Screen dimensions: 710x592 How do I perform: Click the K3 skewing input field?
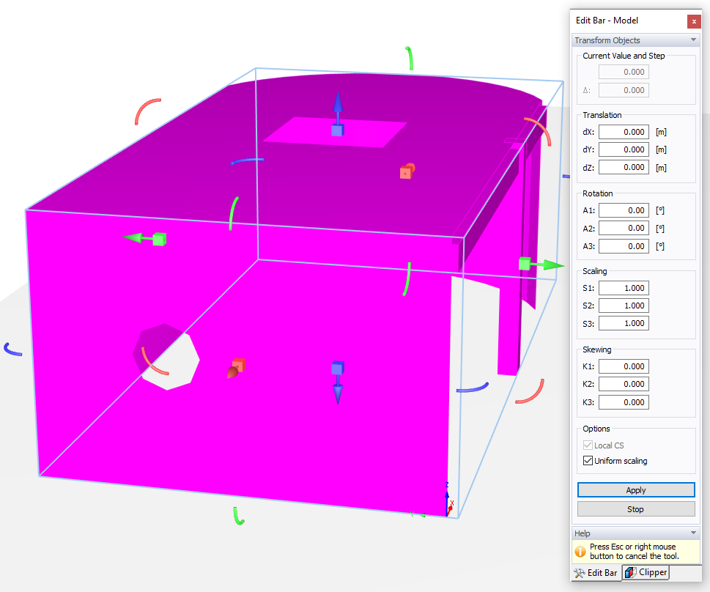tap(624, 402)
